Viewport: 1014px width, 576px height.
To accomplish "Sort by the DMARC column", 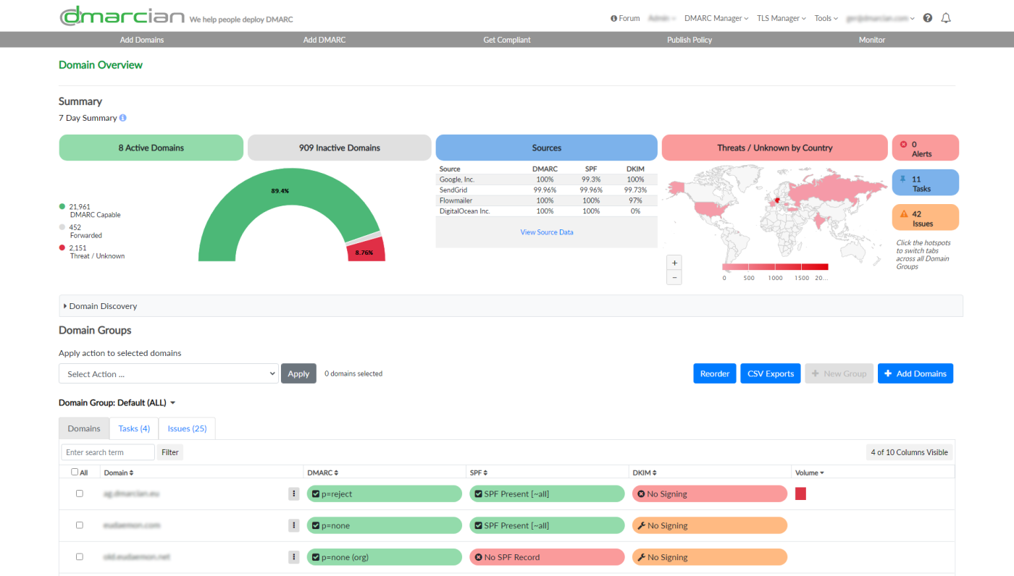I will point(323,473).
